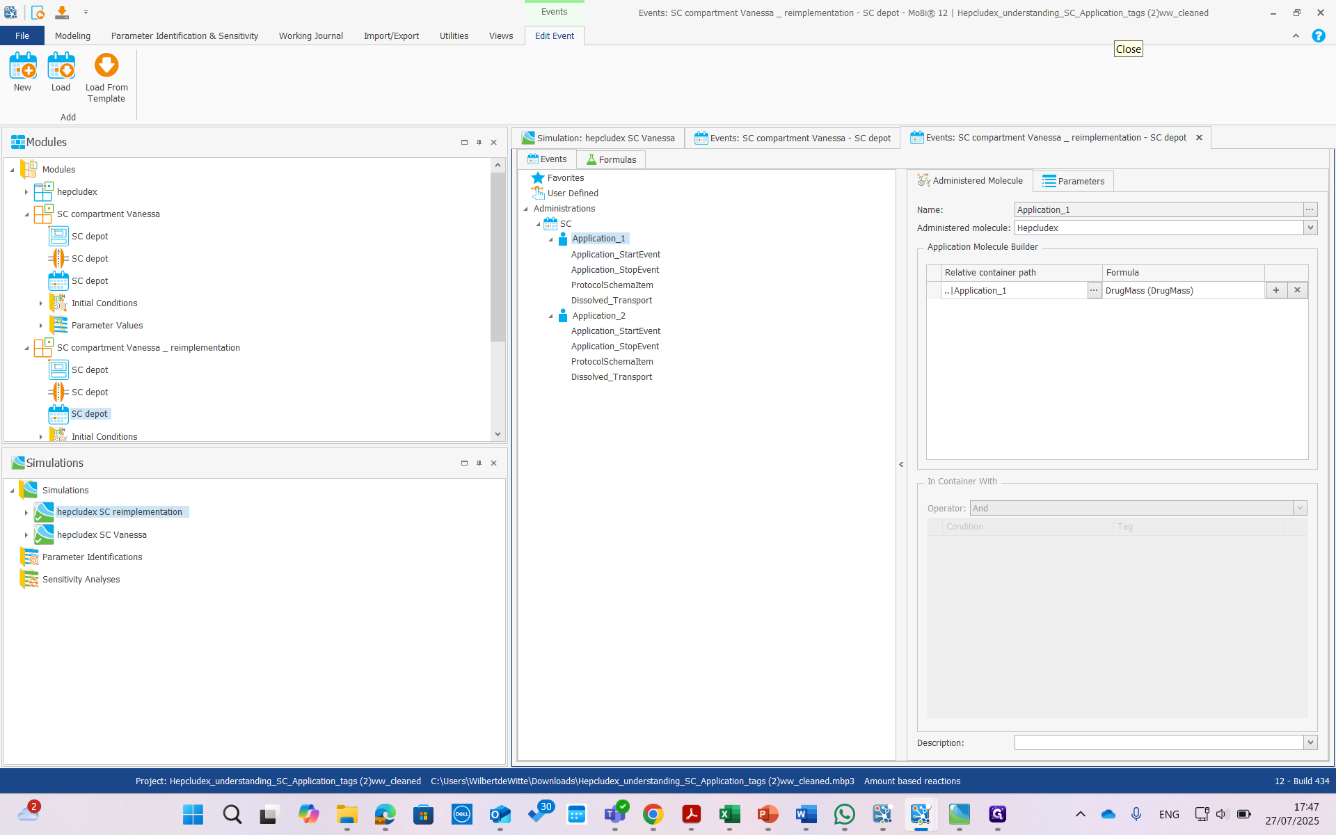Click the Load event icon
Screen dimensions: 1336x835
[x=61, y=67]
